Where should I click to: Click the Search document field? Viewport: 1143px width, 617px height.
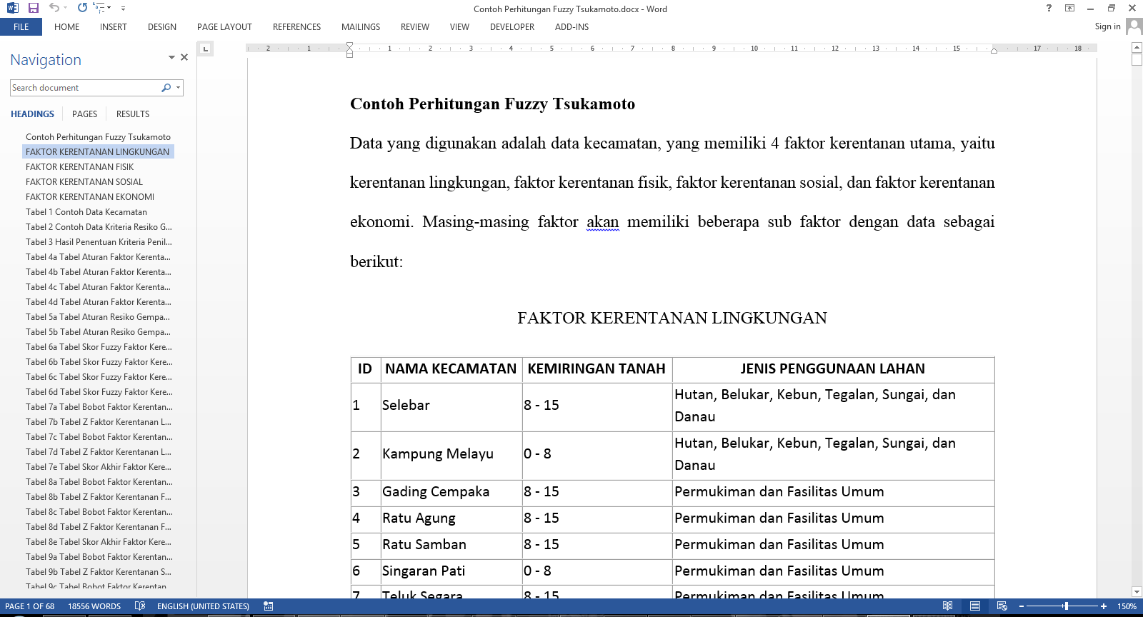pos(84,88)
